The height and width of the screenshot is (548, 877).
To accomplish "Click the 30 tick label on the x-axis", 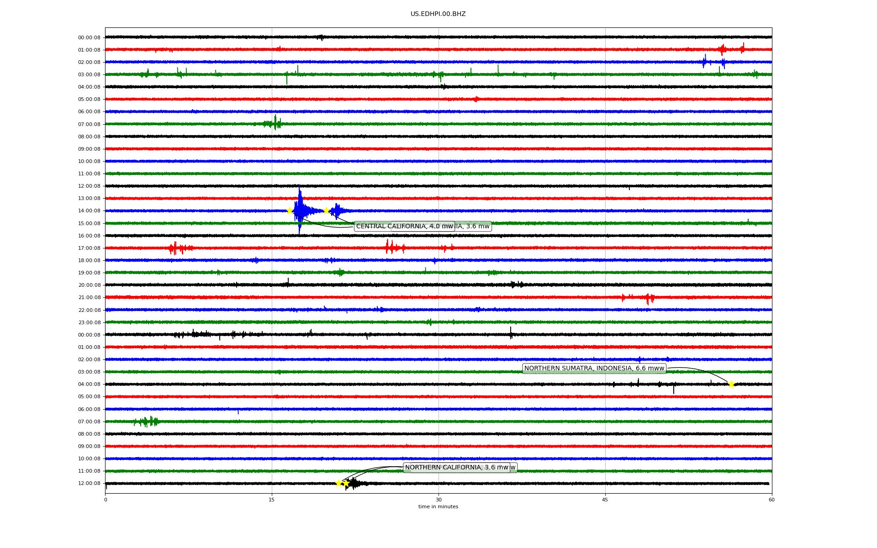I will click(x=438, y=500).
